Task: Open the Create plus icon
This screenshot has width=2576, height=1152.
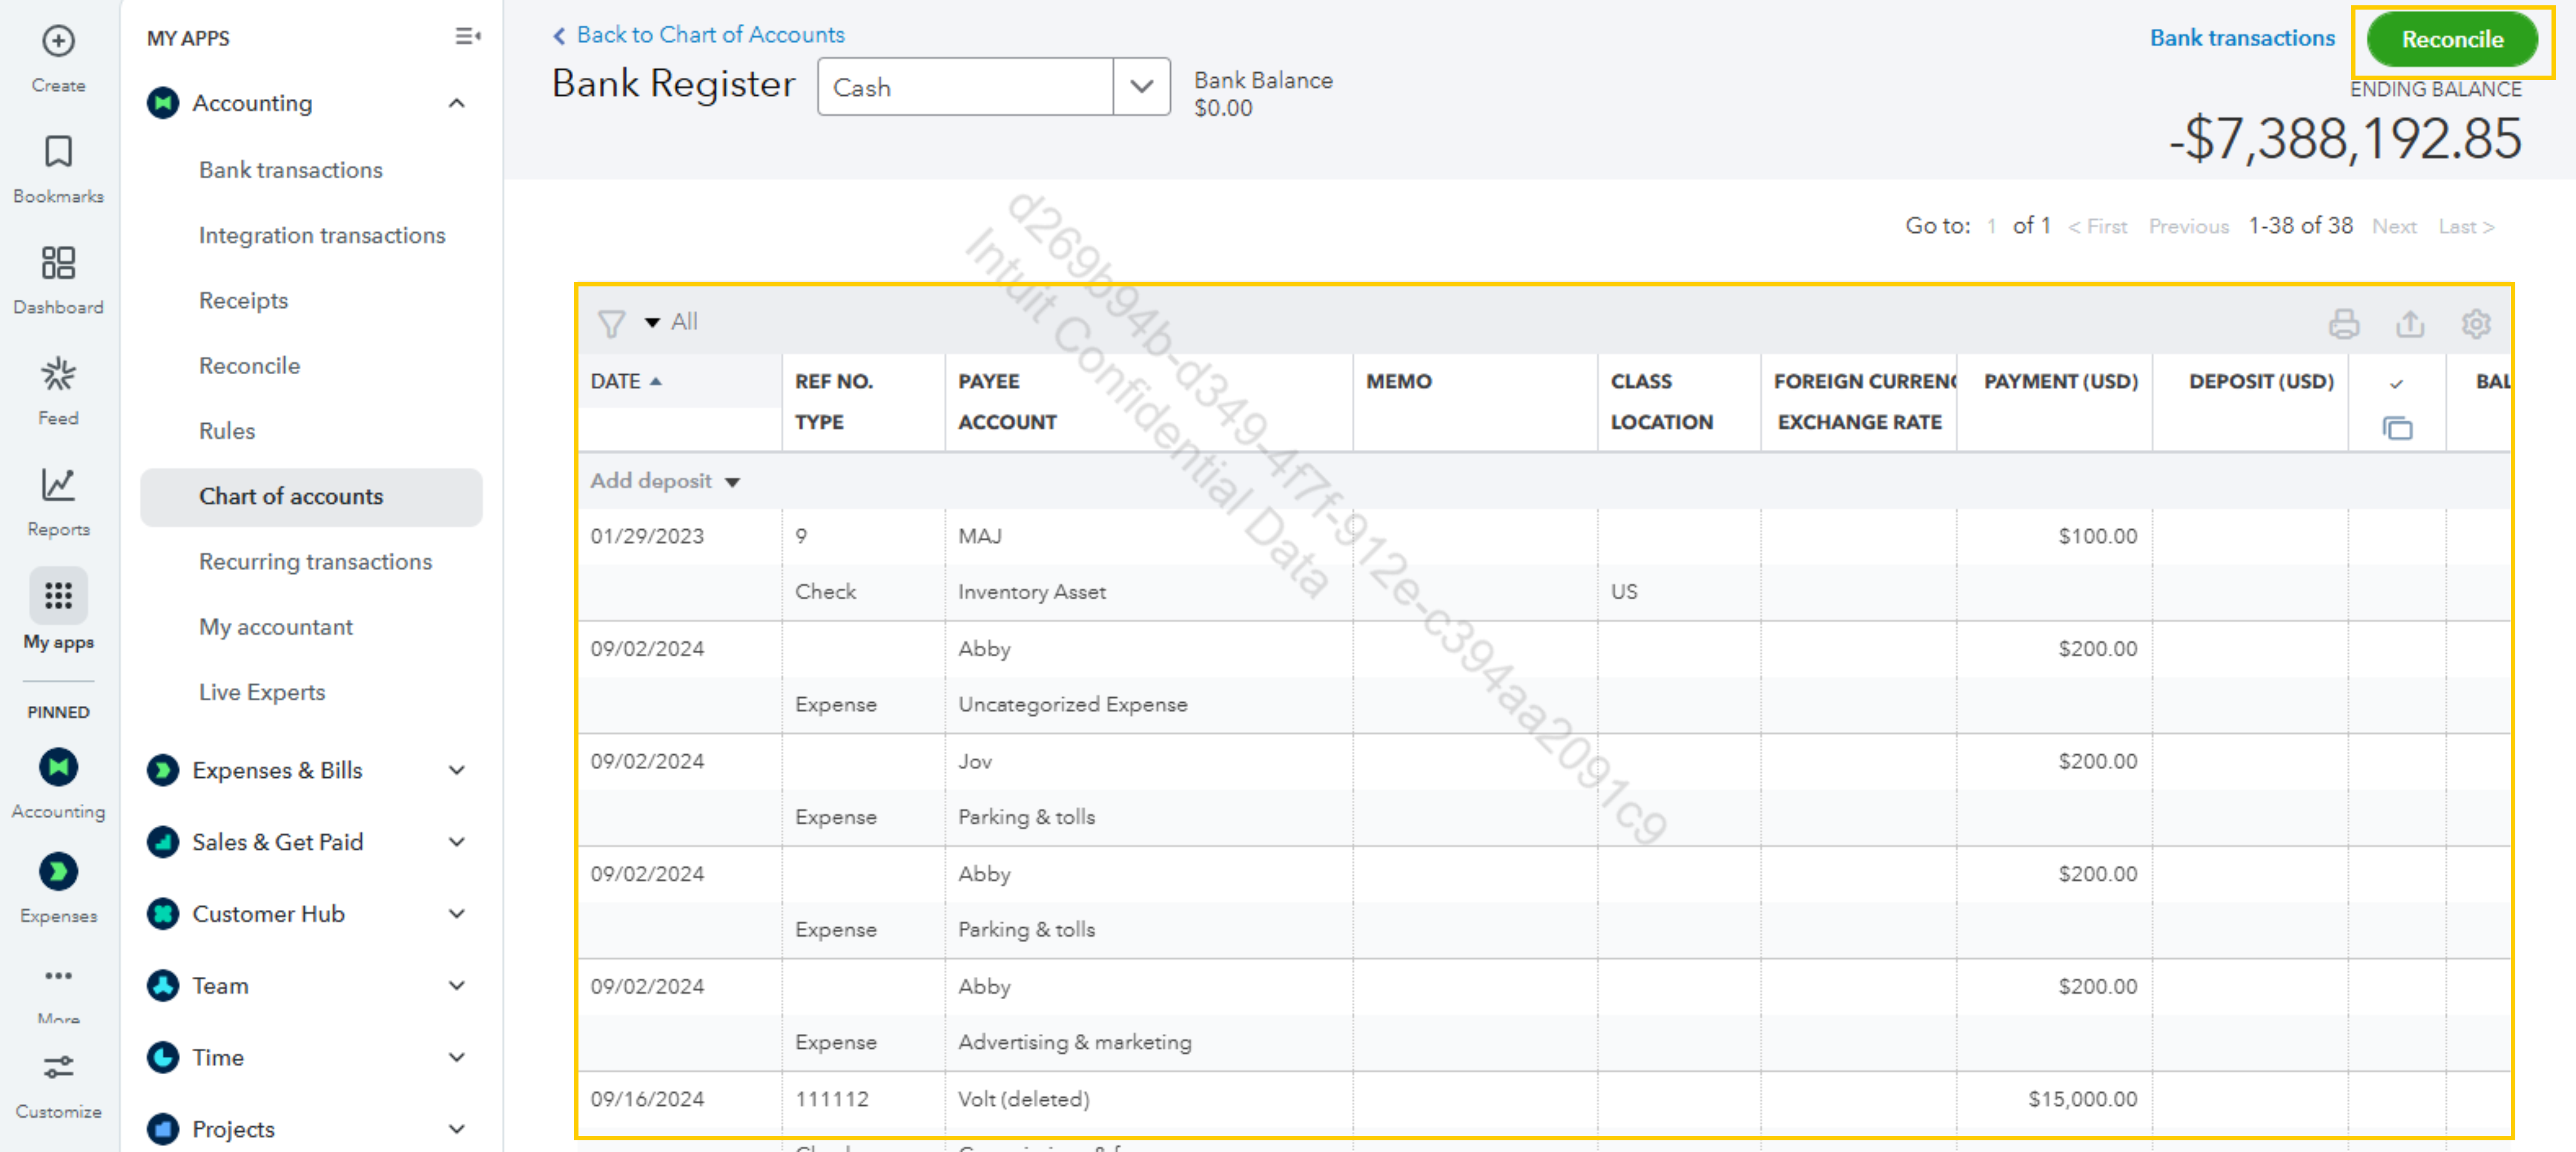Action: (58, 42)
